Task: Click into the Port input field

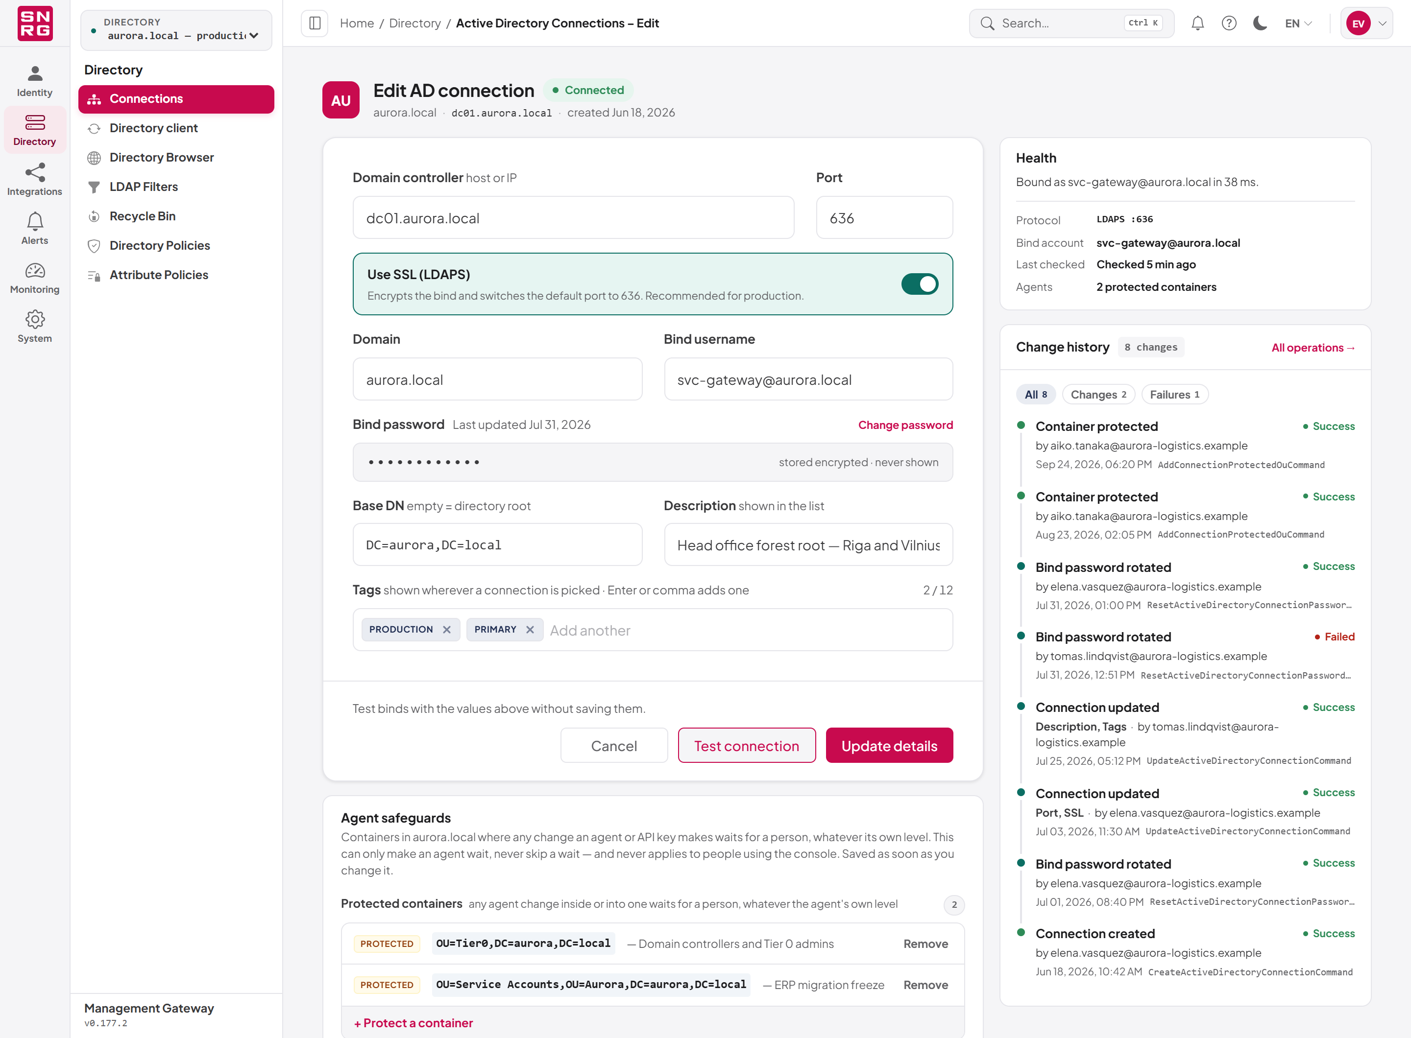Action: 884,217
